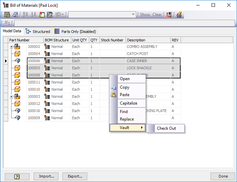237x182 pixels.
Task: Select part number cell 100016
Action: point(35,111)
